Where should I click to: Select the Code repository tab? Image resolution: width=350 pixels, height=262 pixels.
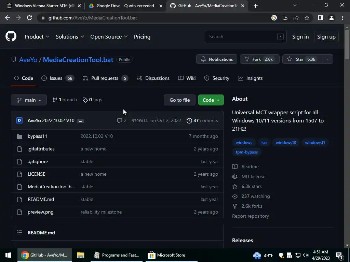[x=24, y=78]
